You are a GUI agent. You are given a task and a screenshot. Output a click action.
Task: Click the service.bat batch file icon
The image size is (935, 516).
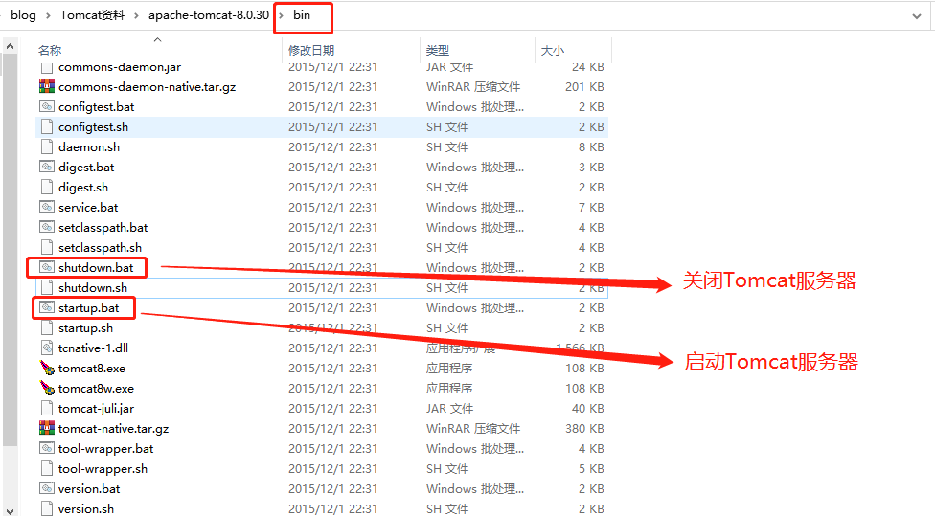47,207
